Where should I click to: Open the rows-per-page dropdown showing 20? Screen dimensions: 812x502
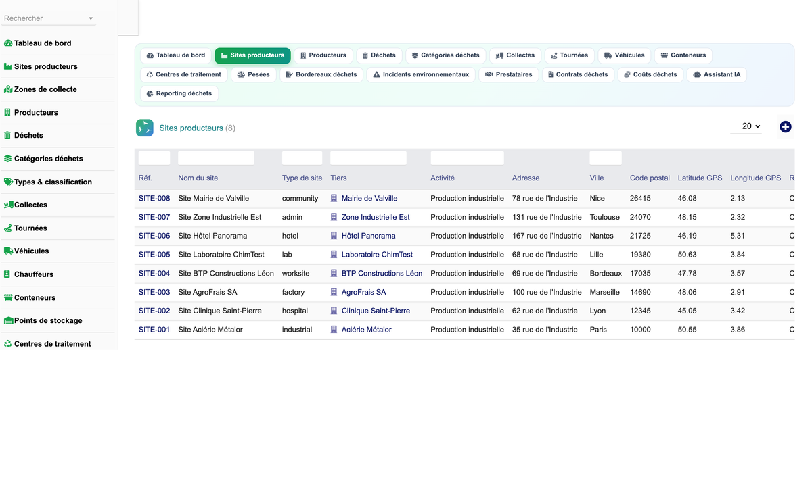[746, 126]
